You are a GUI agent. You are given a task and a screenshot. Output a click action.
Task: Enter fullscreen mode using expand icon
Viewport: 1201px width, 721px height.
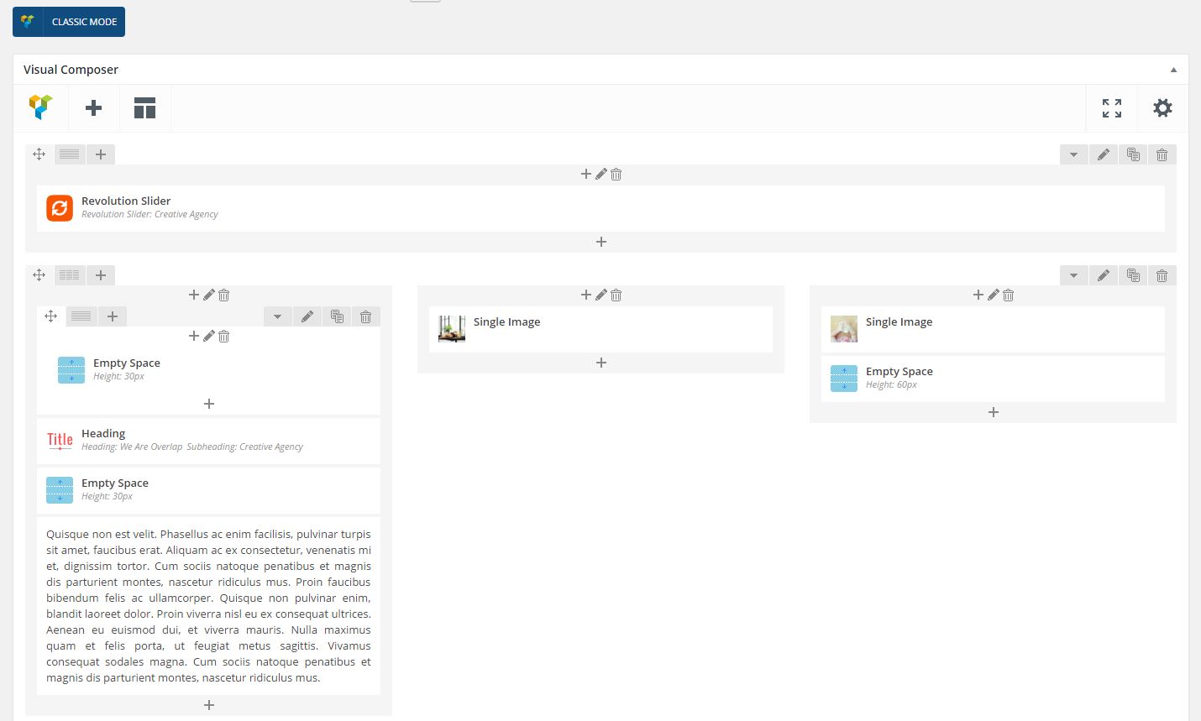pos(1111,107)
